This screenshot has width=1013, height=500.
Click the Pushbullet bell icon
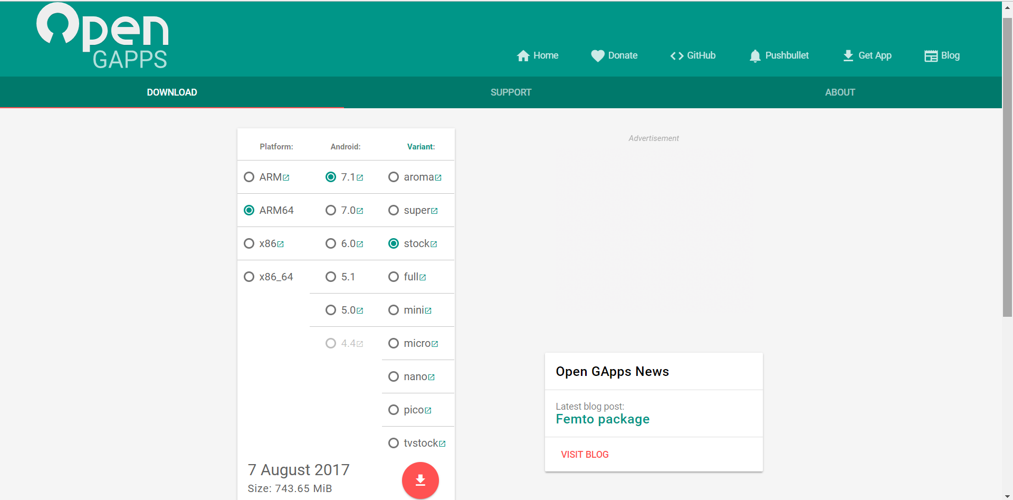pyautogui.click(x=755, y=56)
